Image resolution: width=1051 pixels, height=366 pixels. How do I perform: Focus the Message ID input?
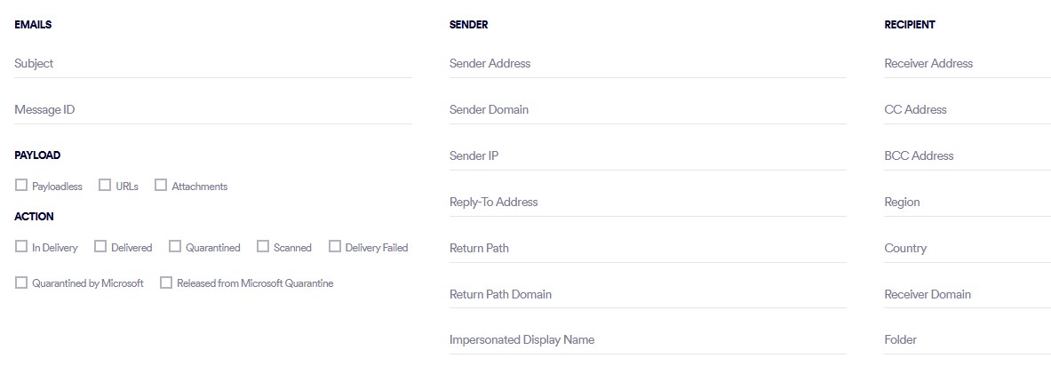click(x=212, y=110)
